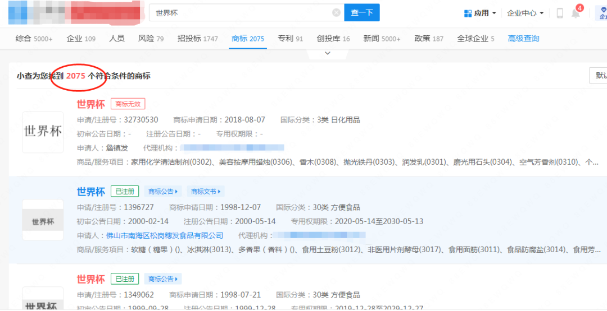This screenshot has width=607, height=311.
Task: Click the app grid icon beside 应用
Action: (468, 13)
